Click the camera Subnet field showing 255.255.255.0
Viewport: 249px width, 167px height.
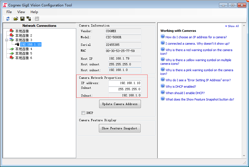pos(125,89)
